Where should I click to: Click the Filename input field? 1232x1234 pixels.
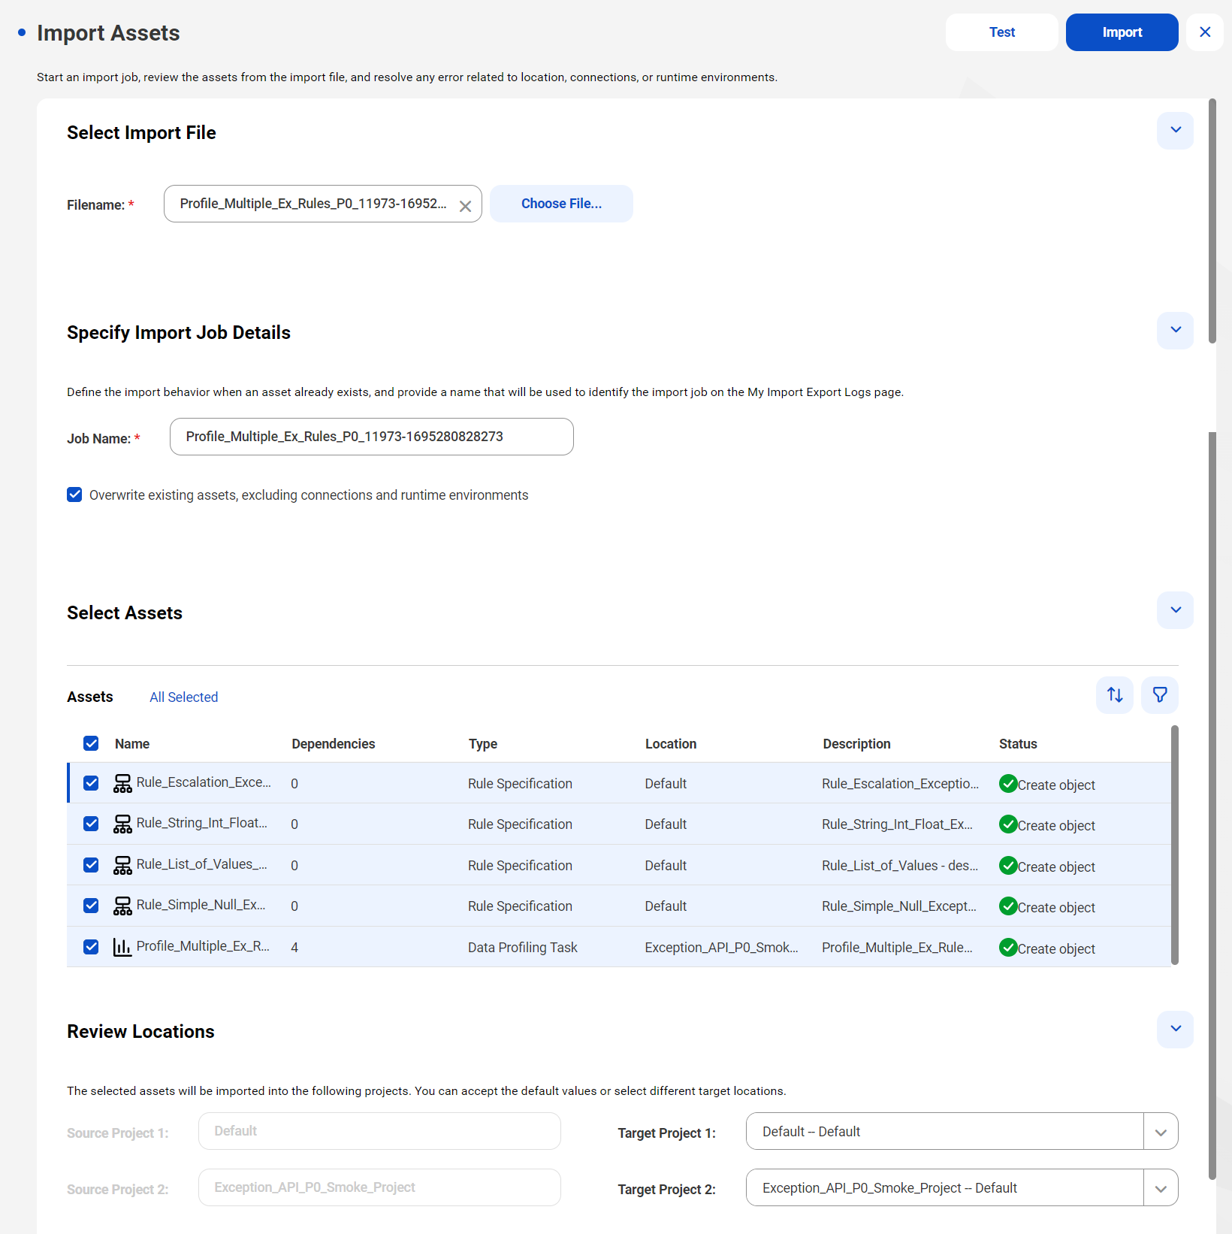(322, 204)
